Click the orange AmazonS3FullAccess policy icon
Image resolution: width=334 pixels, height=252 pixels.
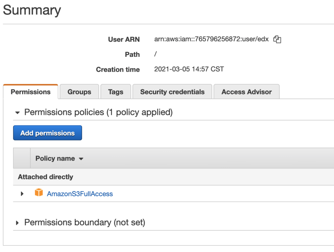[39, 193]
